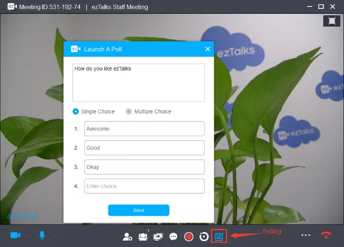Click the empty Enter choice field
The image size is (344, 247).
point(144,186)
